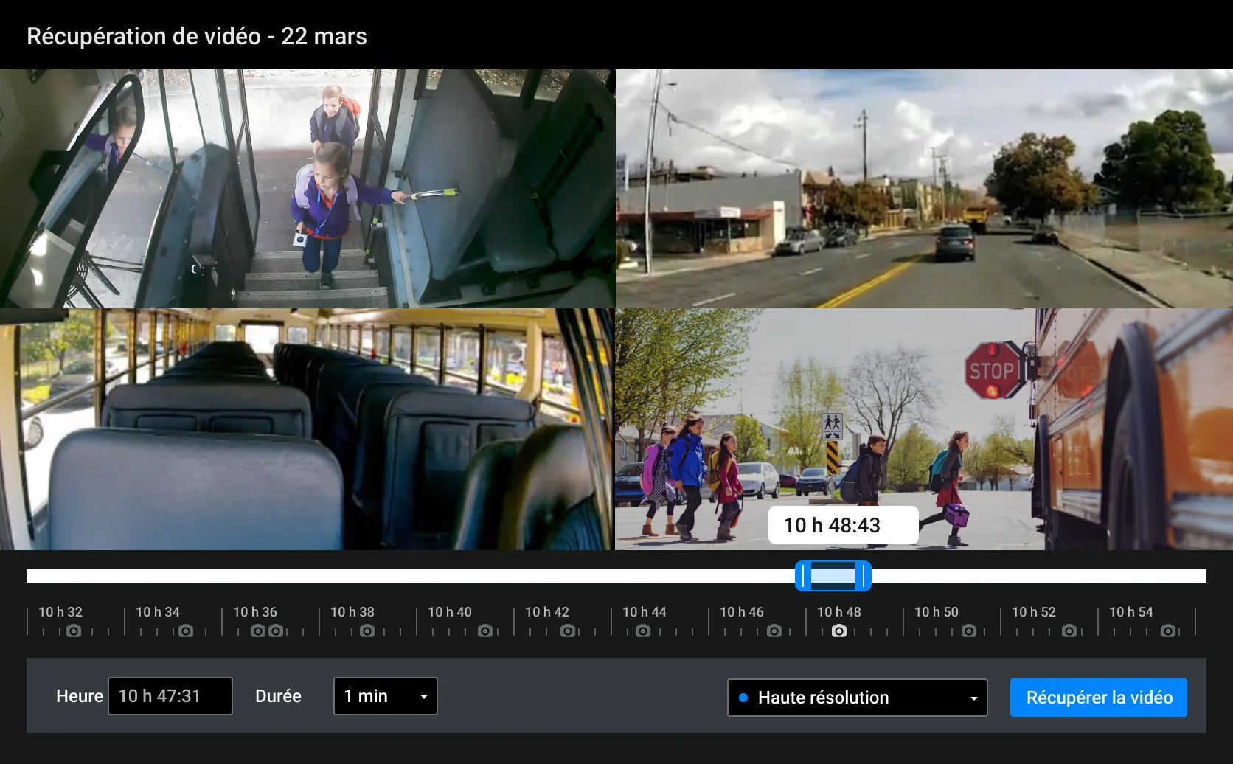Viewport: 1233px width, 764px height.
Task: Click the highlighted camera marker at 10 h 48
Action: 838,631
